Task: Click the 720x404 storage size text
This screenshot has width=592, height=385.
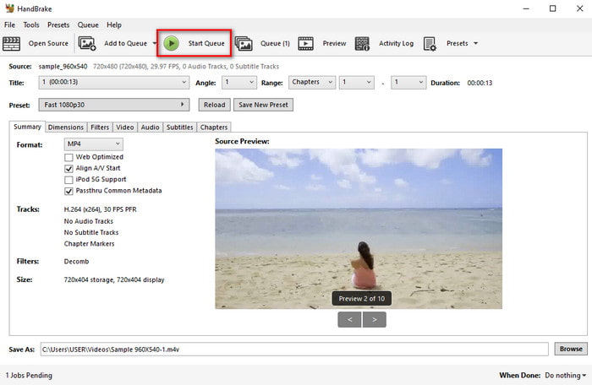Action: 114,279
